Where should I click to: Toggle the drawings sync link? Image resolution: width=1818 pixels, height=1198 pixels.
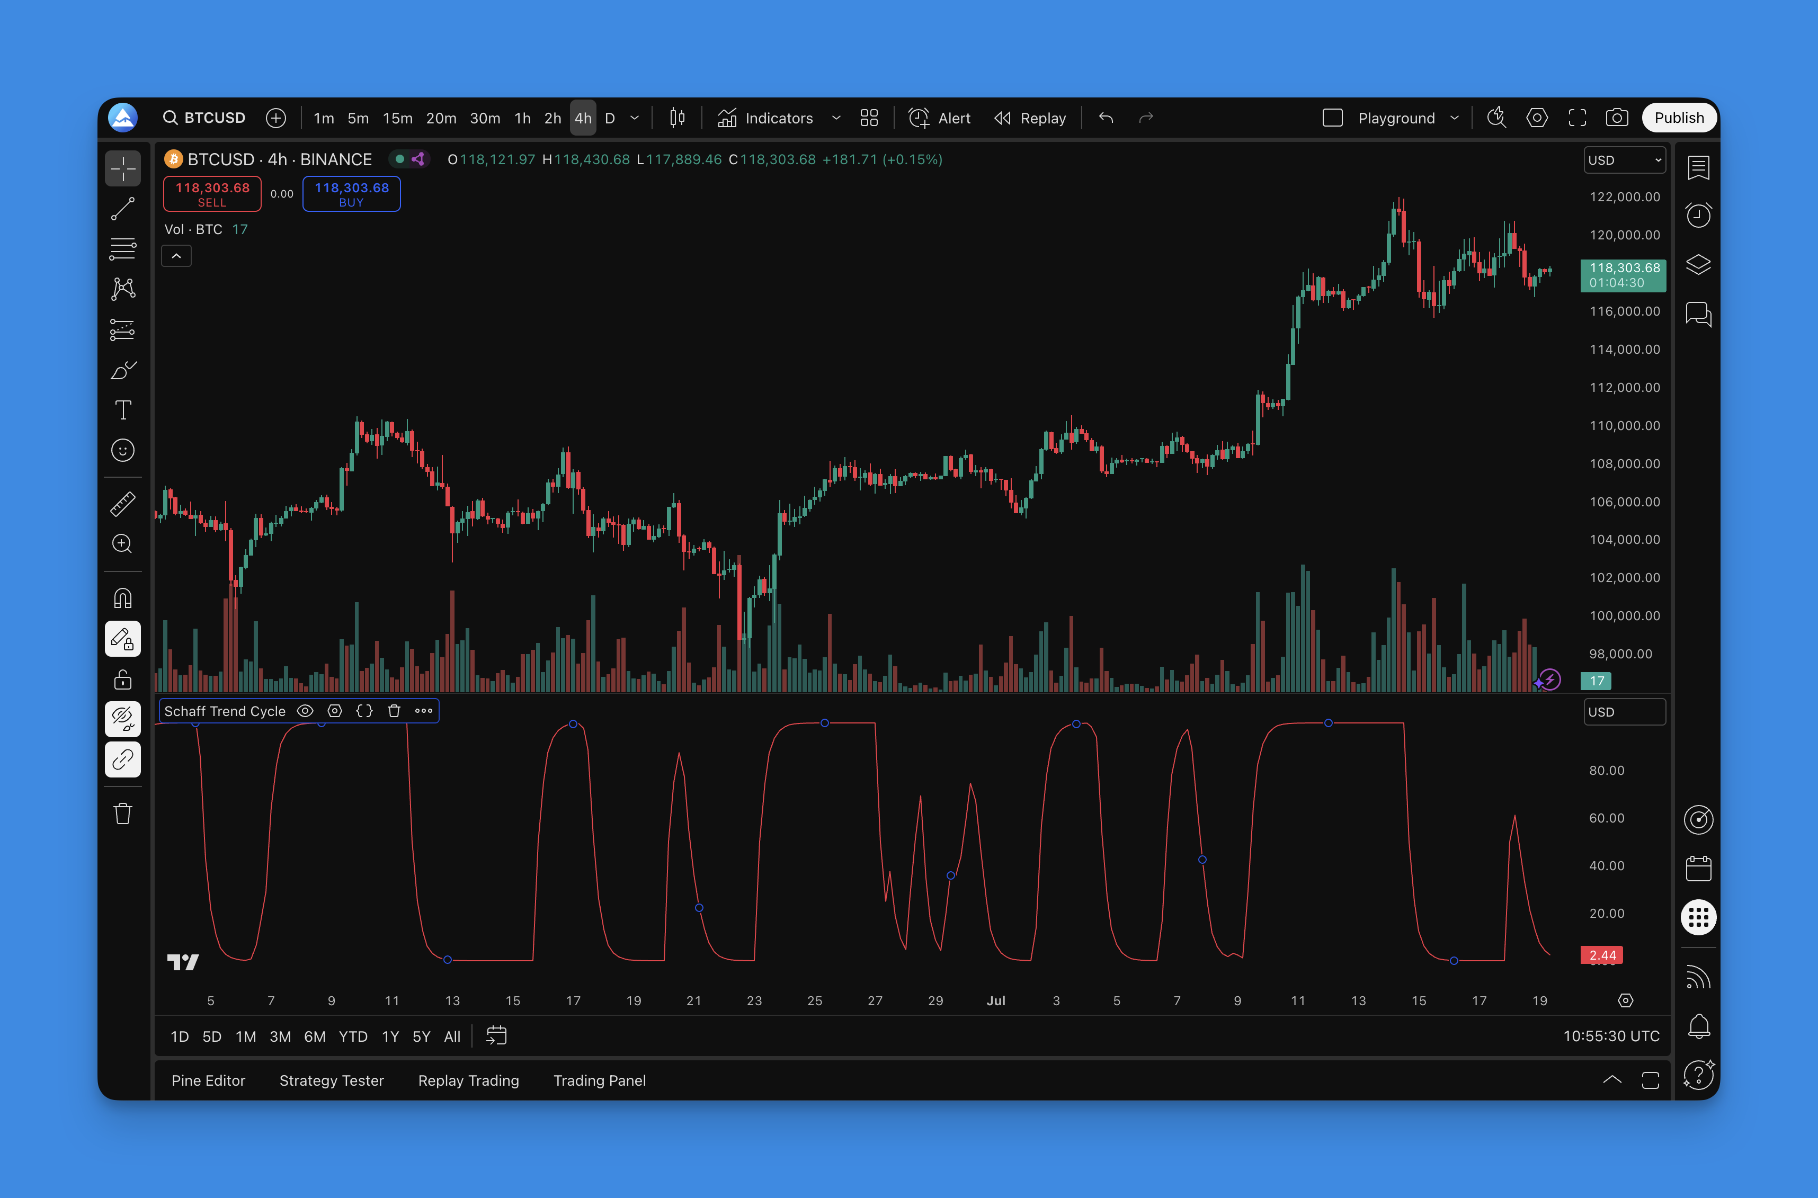[x=122, y=759]
